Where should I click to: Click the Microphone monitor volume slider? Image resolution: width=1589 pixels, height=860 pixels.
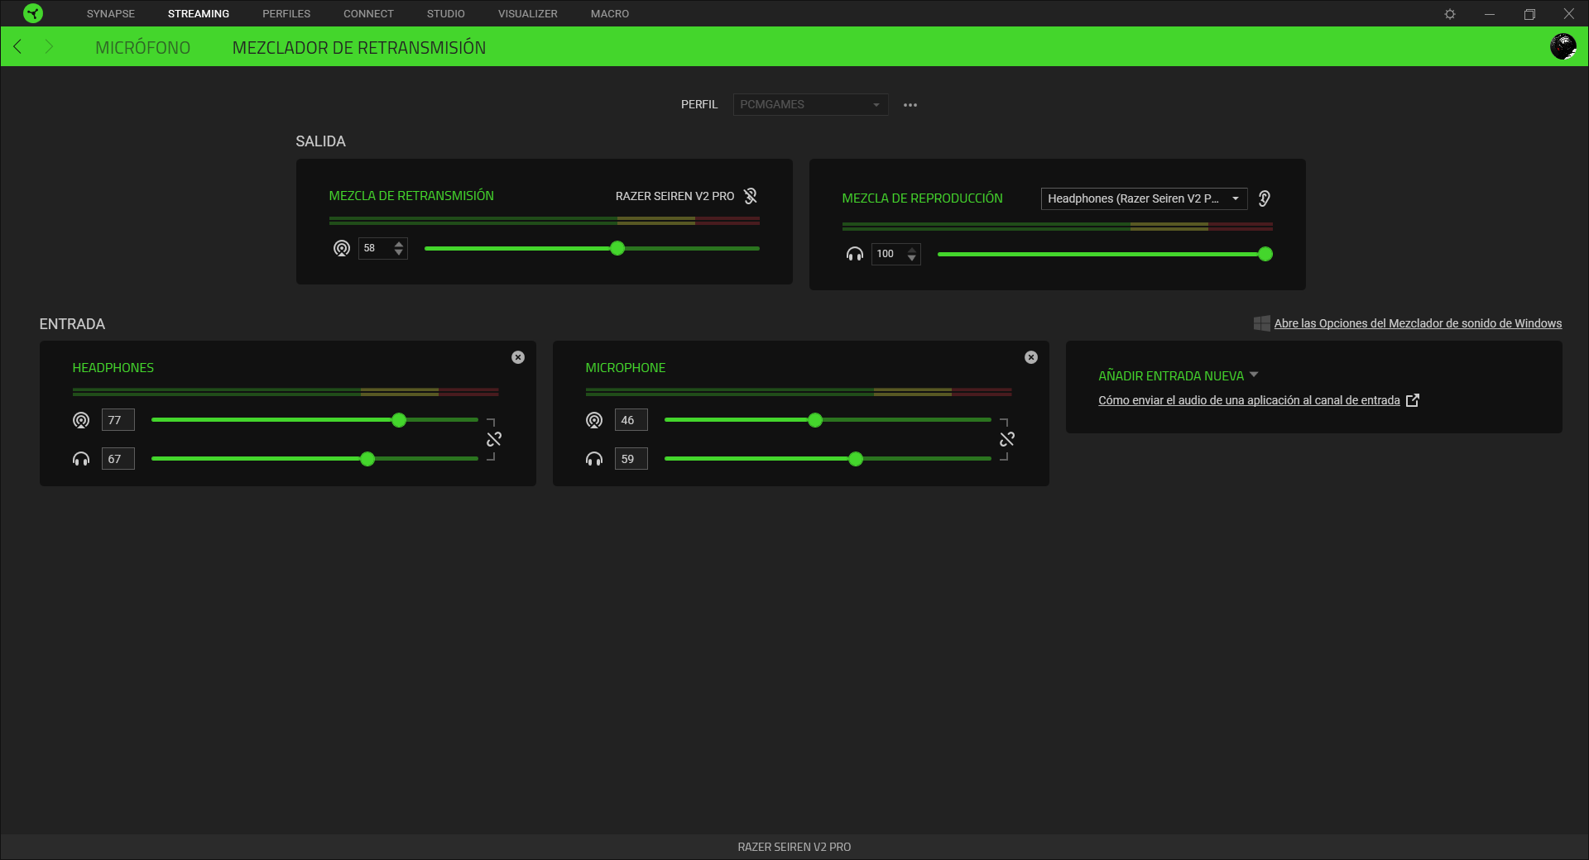pos(828,459)
